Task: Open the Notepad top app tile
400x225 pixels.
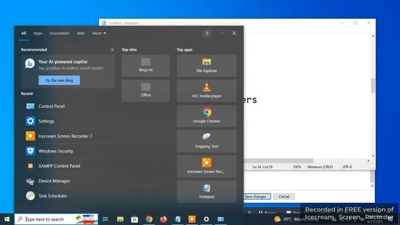Action: point(207,192)
